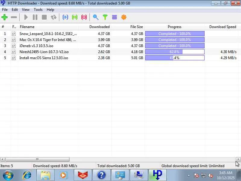Click the blue question mark Help taskbar icon

(102, 175)
